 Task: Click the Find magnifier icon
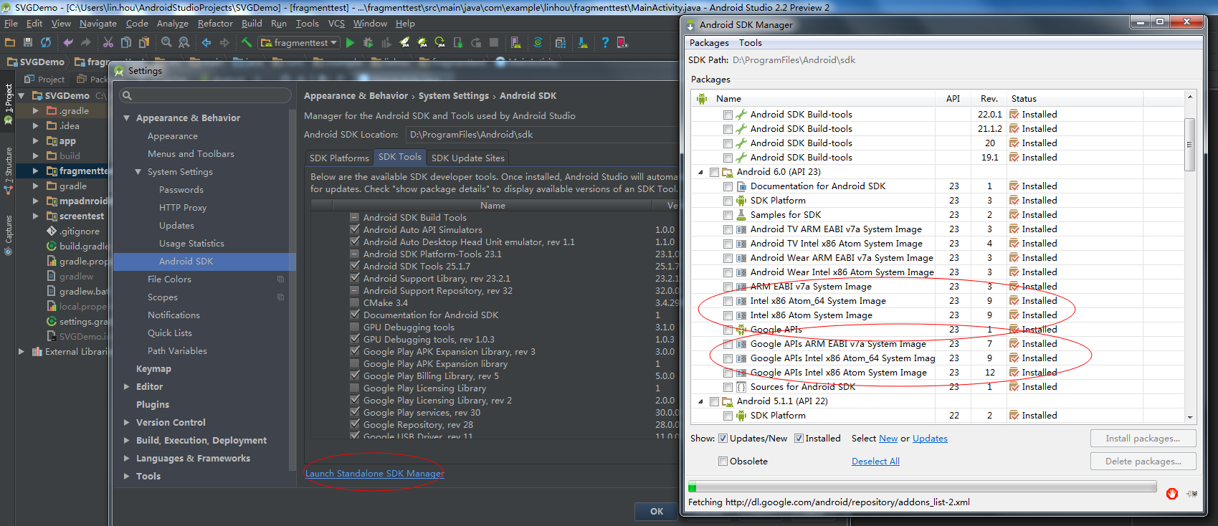point(166,42)
